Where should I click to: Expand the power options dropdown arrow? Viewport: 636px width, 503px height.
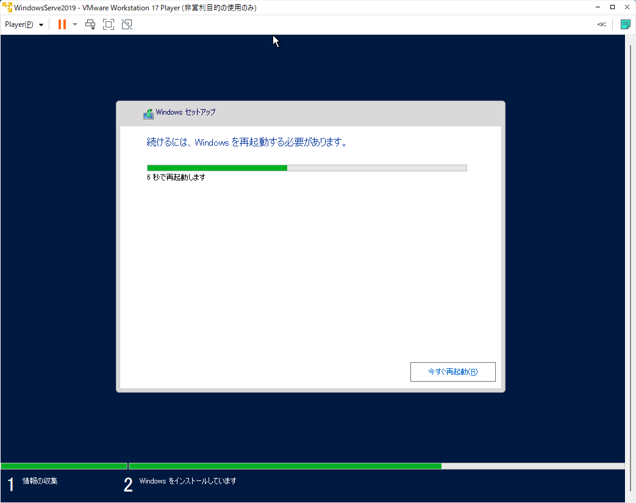[74, 24]
